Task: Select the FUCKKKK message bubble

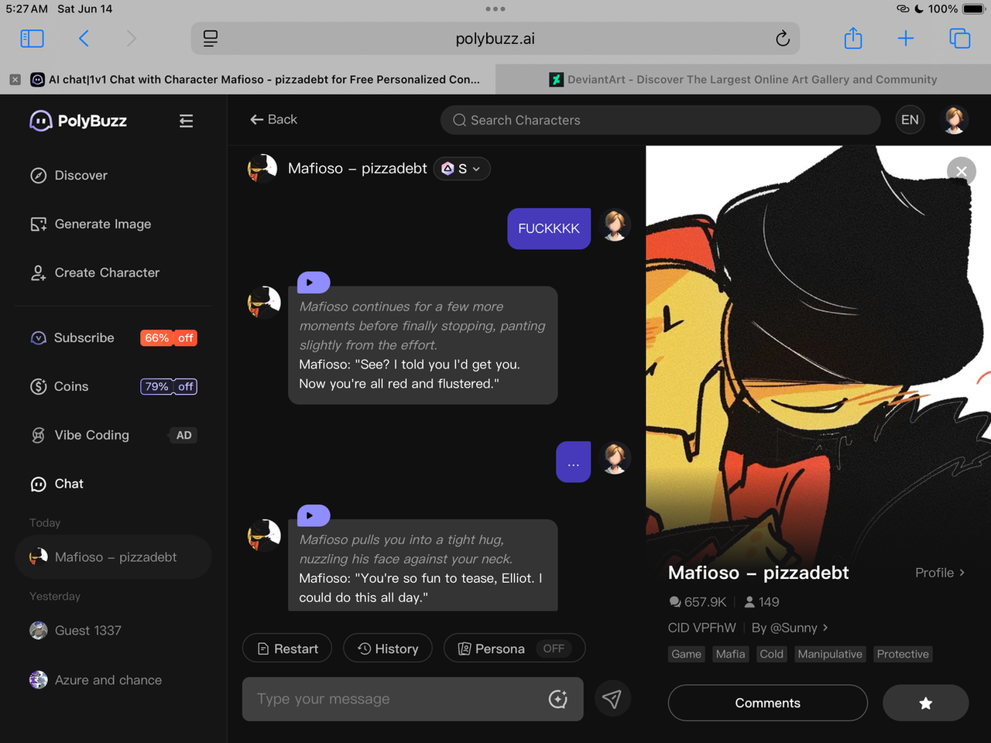Action: (x=549, y=229)
